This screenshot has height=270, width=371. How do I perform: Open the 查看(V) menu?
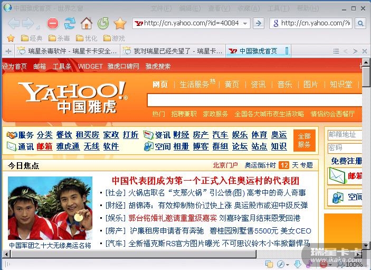pyautogui.click(x=219, y=9)
